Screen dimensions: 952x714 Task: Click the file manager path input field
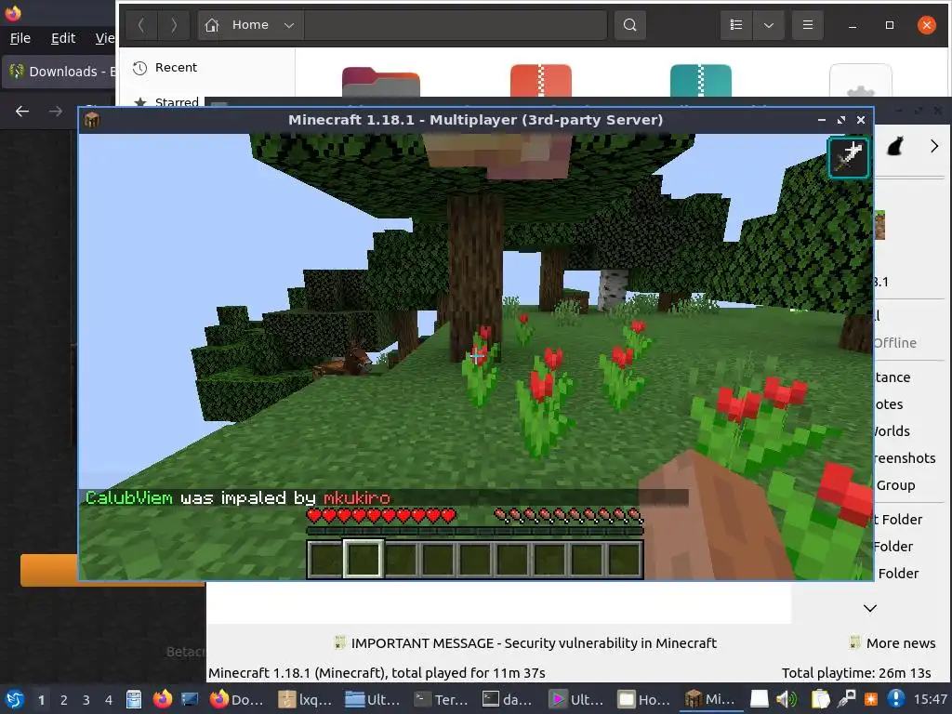(x=456, y=25)
